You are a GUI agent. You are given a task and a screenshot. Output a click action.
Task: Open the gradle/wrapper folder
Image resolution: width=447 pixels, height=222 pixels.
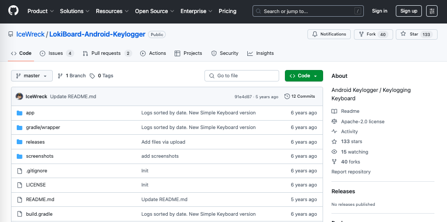coord(43,127)
